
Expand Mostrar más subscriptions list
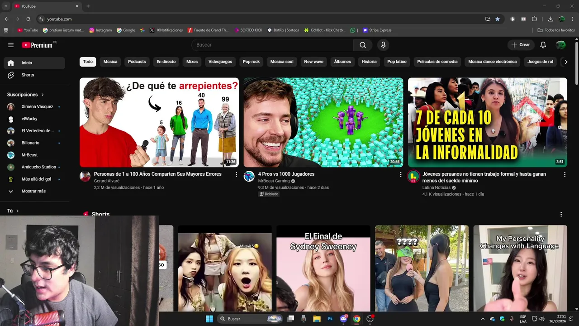tap(34, 191)
